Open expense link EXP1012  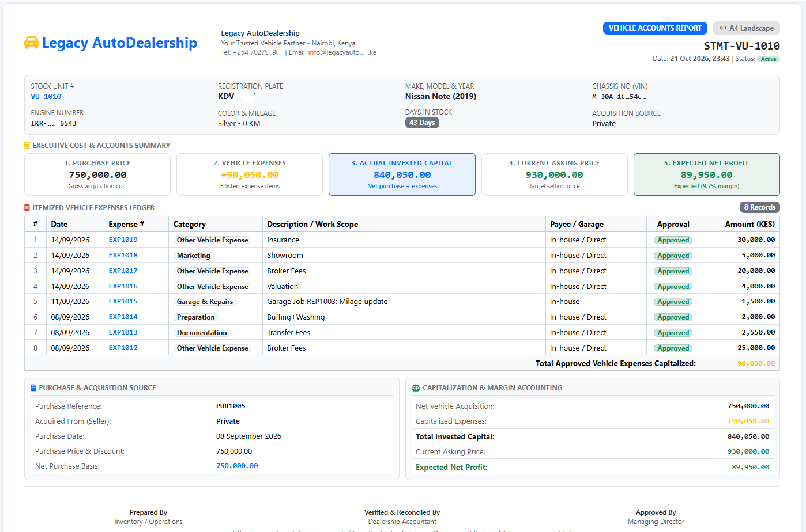pyautogui.click(x=123, y=348)
